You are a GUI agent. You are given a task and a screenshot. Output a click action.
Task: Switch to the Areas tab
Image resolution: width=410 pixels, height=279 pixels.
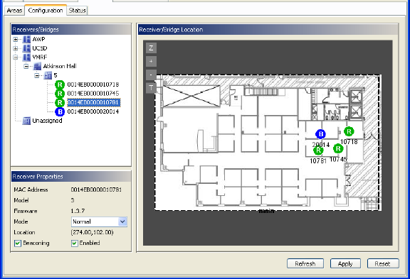[14, 11]
